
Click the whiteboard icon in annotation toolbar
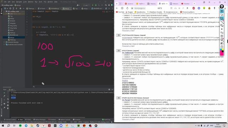click(222, 39)
